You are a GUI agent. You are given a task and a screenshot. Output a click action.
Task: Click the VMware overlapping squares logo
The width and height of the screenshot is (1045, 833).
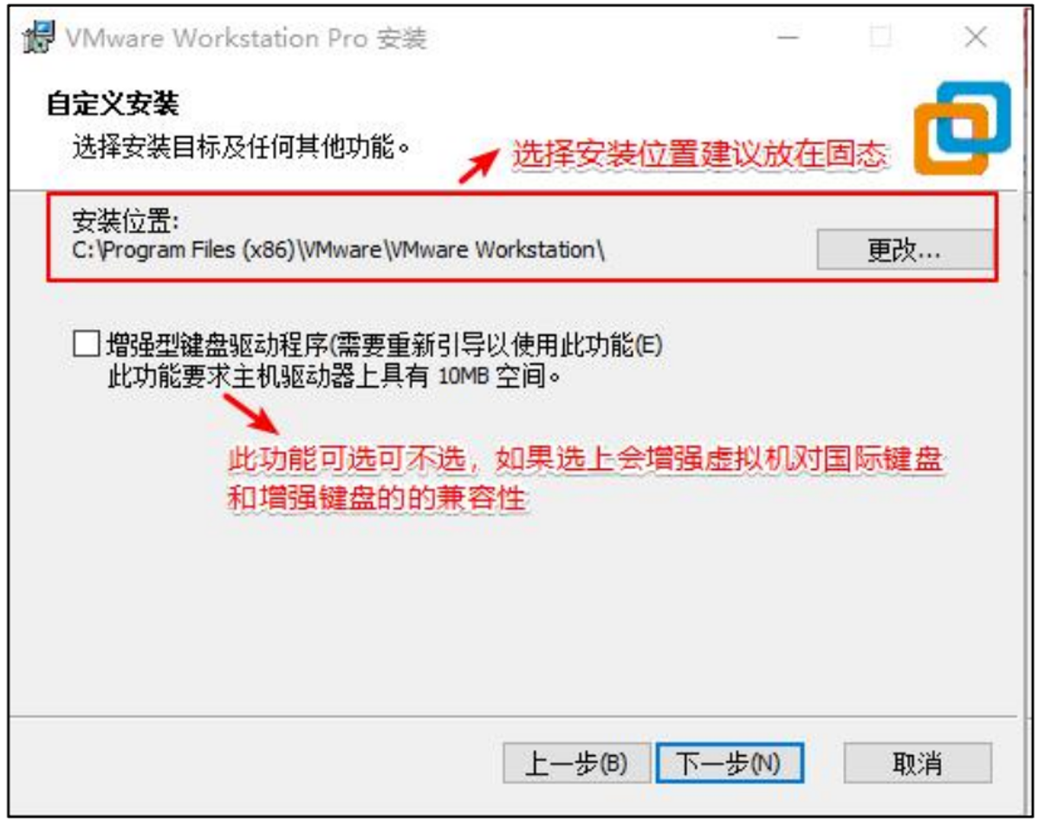(x=962, y=128)
